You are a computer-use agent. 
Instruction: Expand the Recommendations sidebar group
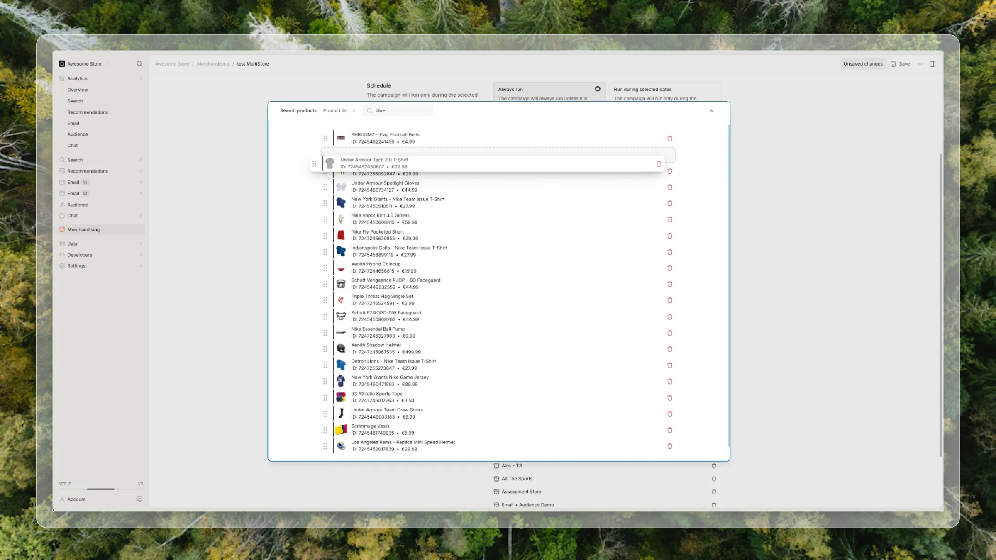click(x=141, y=171)
